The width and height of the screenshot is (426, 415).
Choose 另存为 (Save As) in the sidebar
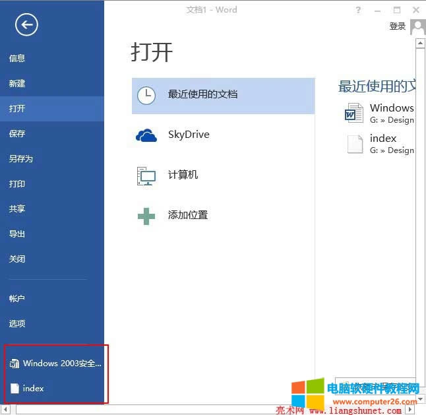20,159
